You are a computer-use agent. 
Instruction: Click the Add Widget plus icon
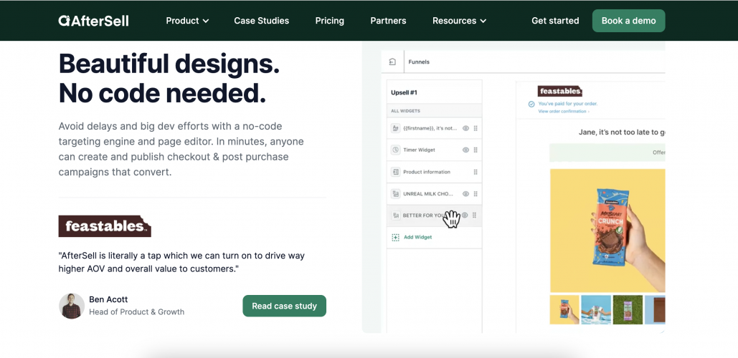[395, 237]
